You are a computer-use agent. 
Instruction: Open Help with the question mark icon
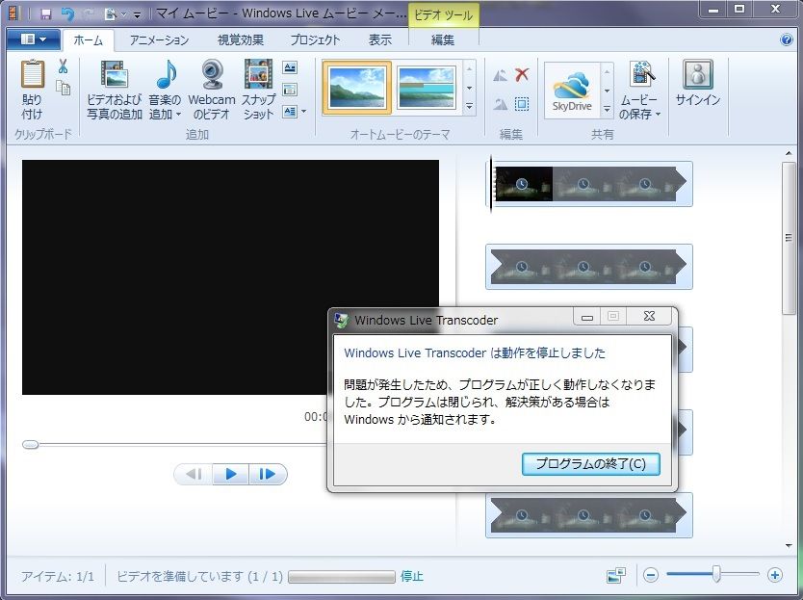787,39
